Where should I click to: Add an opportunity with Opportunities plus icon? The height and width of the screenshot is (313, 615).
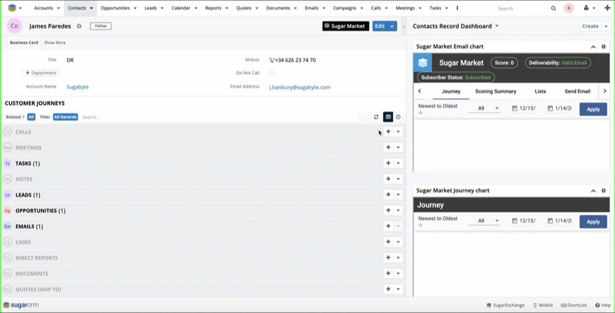point(388,210)
